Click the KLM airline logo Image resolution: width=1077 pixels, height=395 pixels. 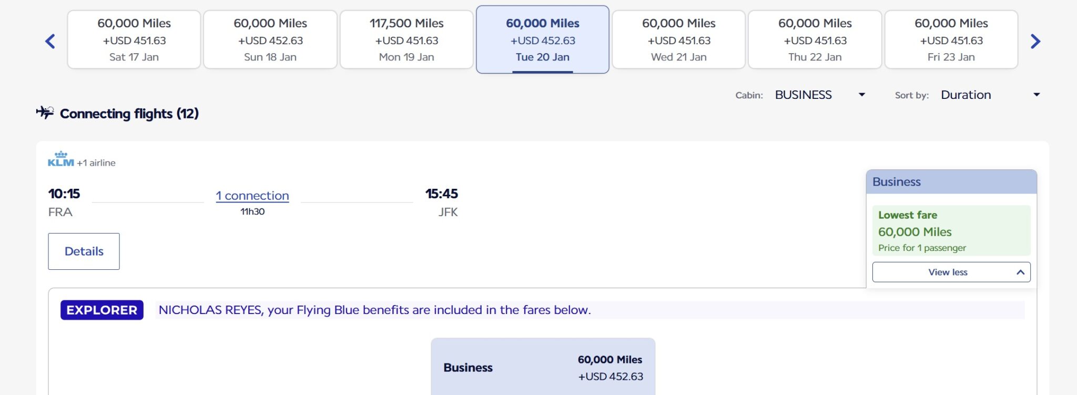pyautogui.click(x=61, y=159)
